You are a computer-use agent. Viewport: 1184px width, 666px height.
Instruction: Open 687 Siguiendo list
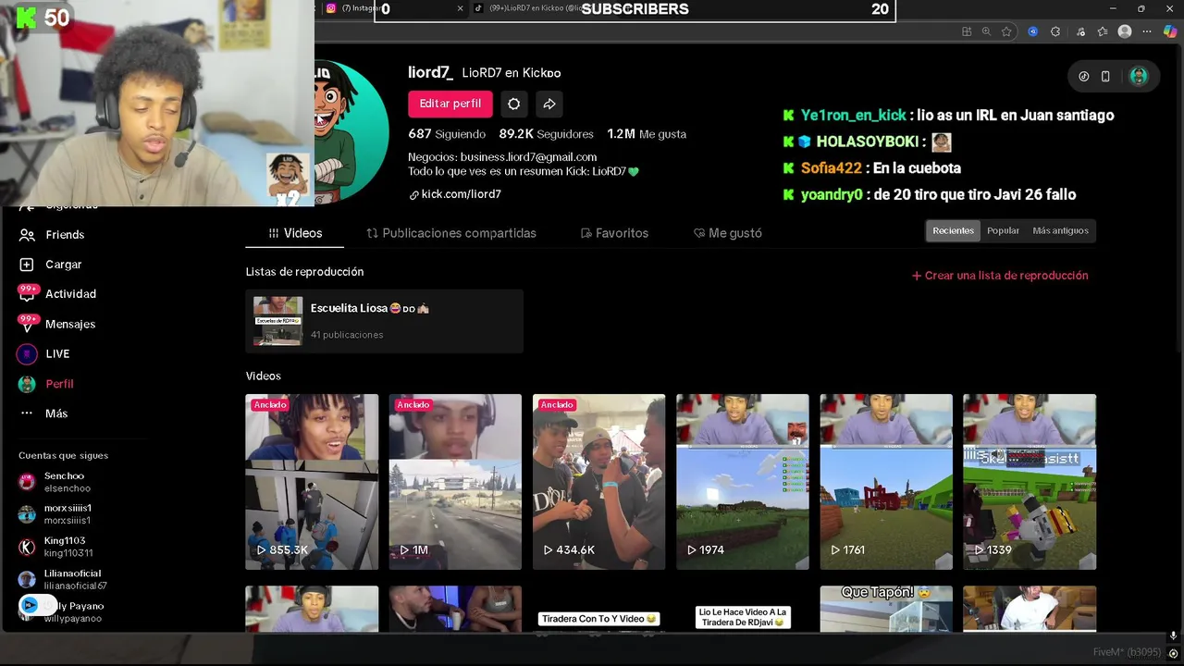[447, 134]
